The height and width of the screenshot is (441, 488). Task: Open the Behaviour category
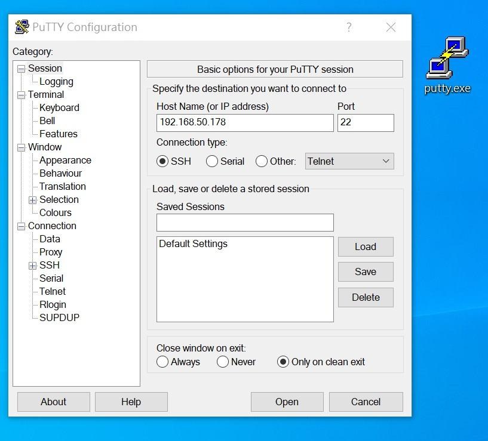61,173
